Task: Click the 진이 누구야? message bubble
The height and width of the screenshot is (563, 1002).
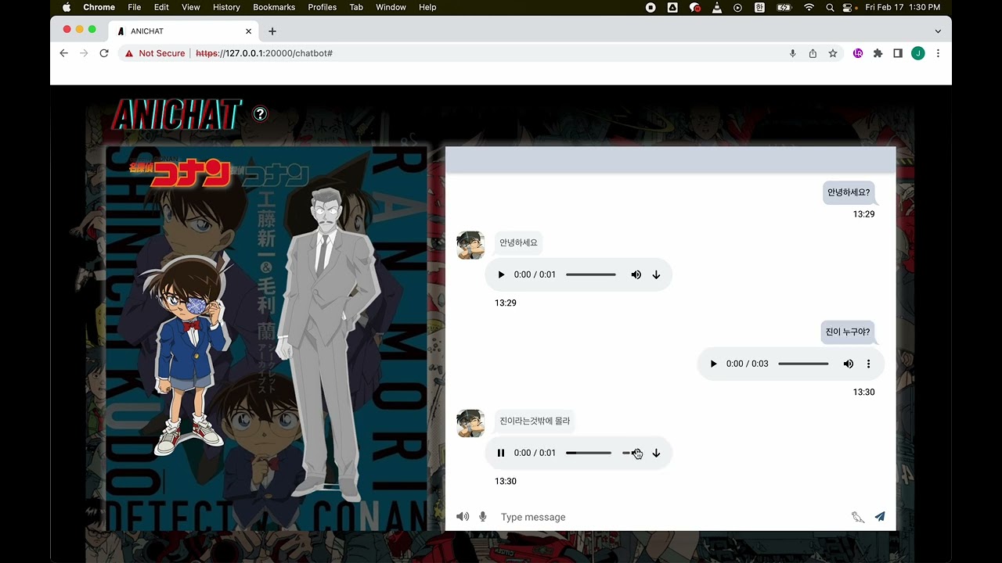Action: pos(848,332)
